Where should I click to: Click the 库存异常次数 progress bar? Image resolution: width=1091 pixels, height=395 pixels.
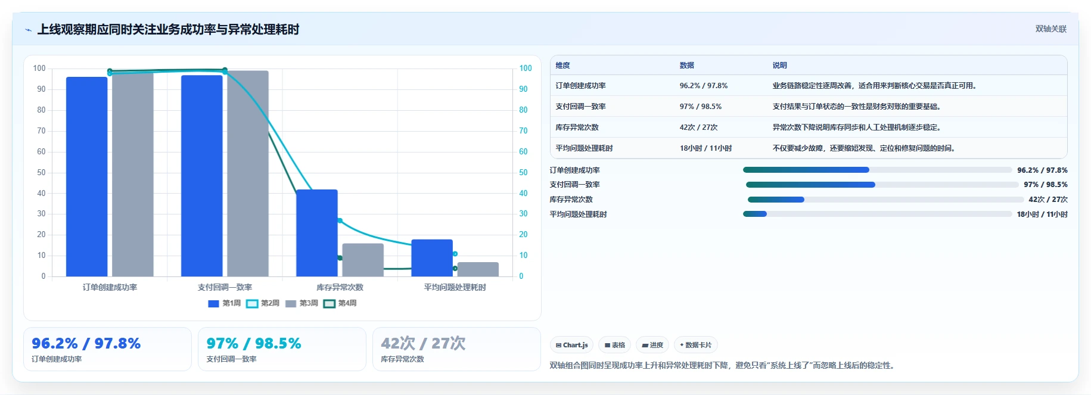point(885,200)
